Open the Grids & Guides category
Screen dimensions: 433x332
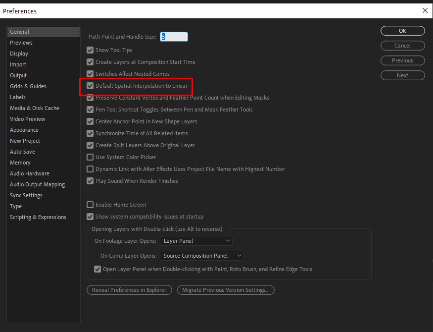pos(28,86)
